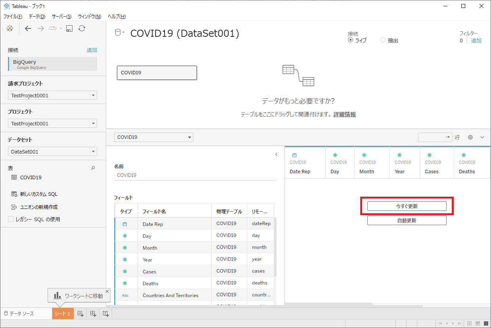The width and height of the screenshot is (491, 328).
Task: Open the データセット dropdown
Action: coord(52,152)
